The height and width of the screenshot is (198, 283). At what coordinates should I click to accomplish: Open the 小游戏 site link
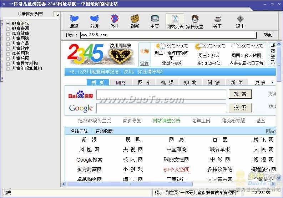click(133, 169)
